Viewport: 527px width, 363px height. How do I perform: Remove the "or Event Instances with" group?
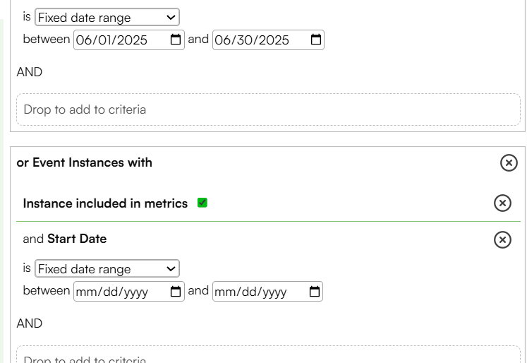(509, 163)
